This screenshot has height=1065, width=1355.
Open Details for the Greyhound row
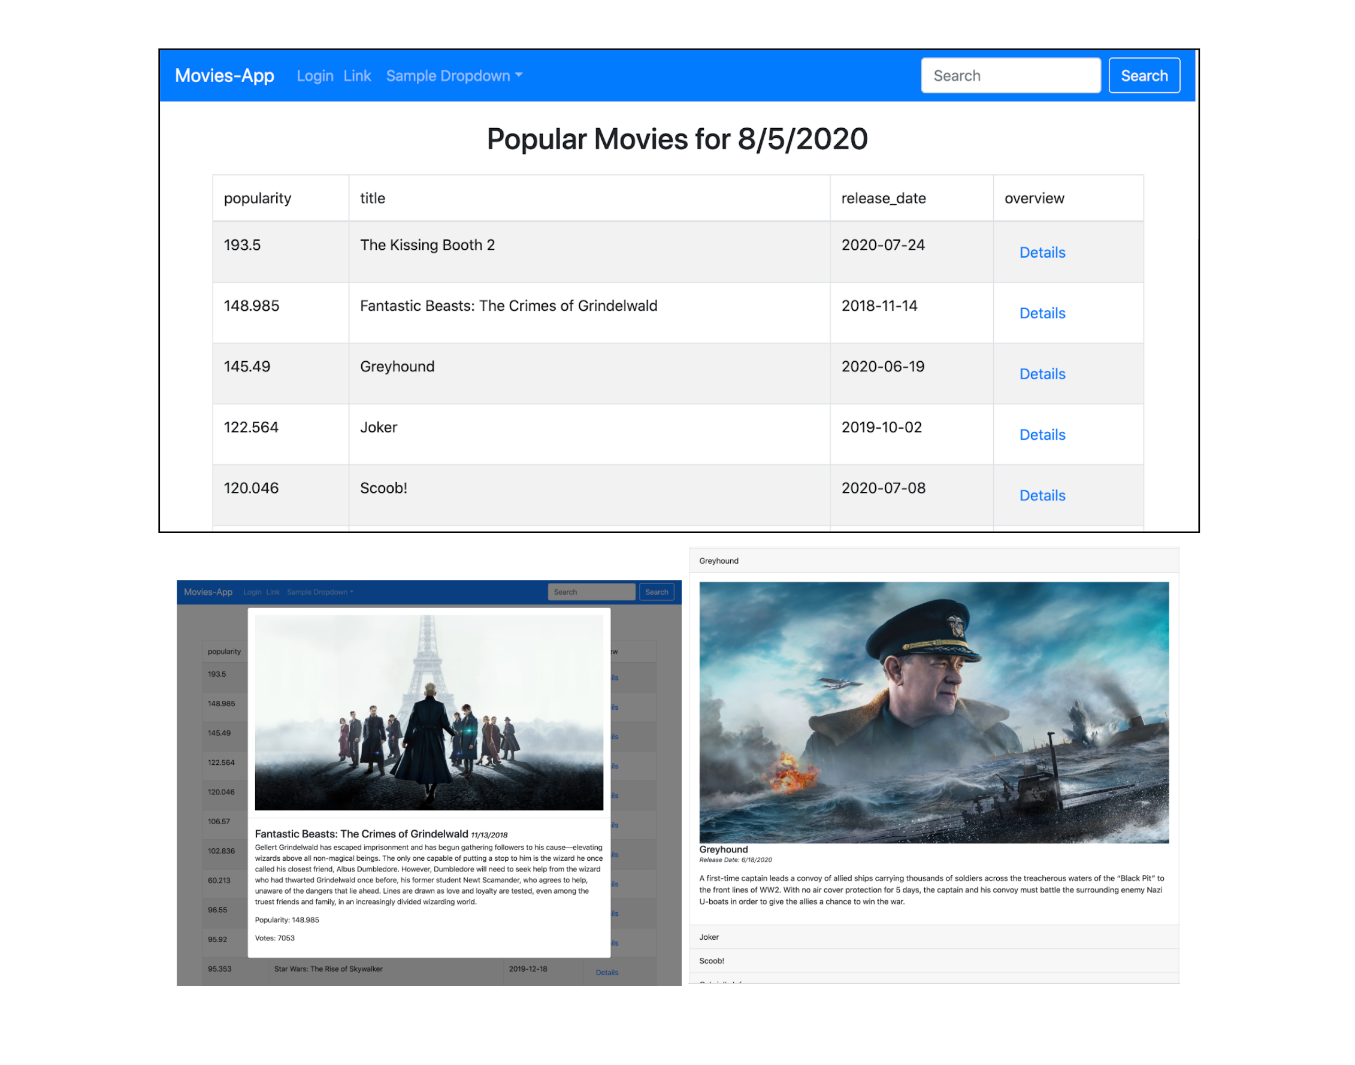1041,374
